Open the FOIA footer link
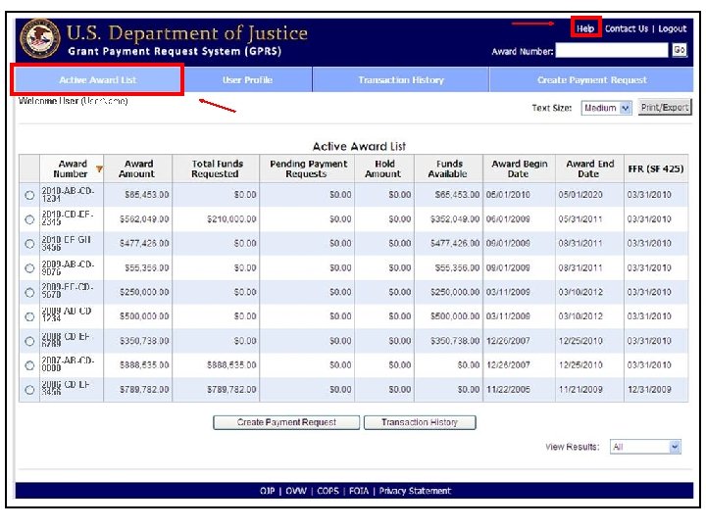706x529 pixels. click(x=359, y=491)
